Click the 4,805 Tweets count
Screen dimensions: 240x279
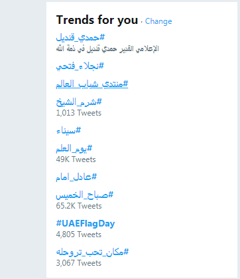pos(79,234)
